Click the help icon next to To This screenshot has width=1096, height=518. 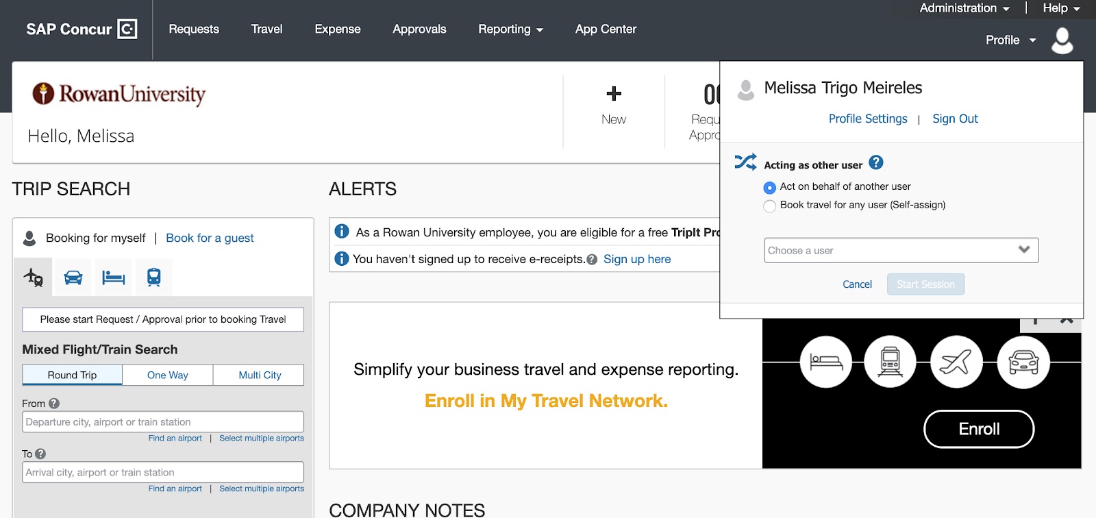40,454
